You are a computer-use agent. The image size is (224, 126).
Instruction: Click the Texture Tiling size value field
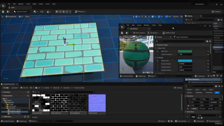coord(185,55)
